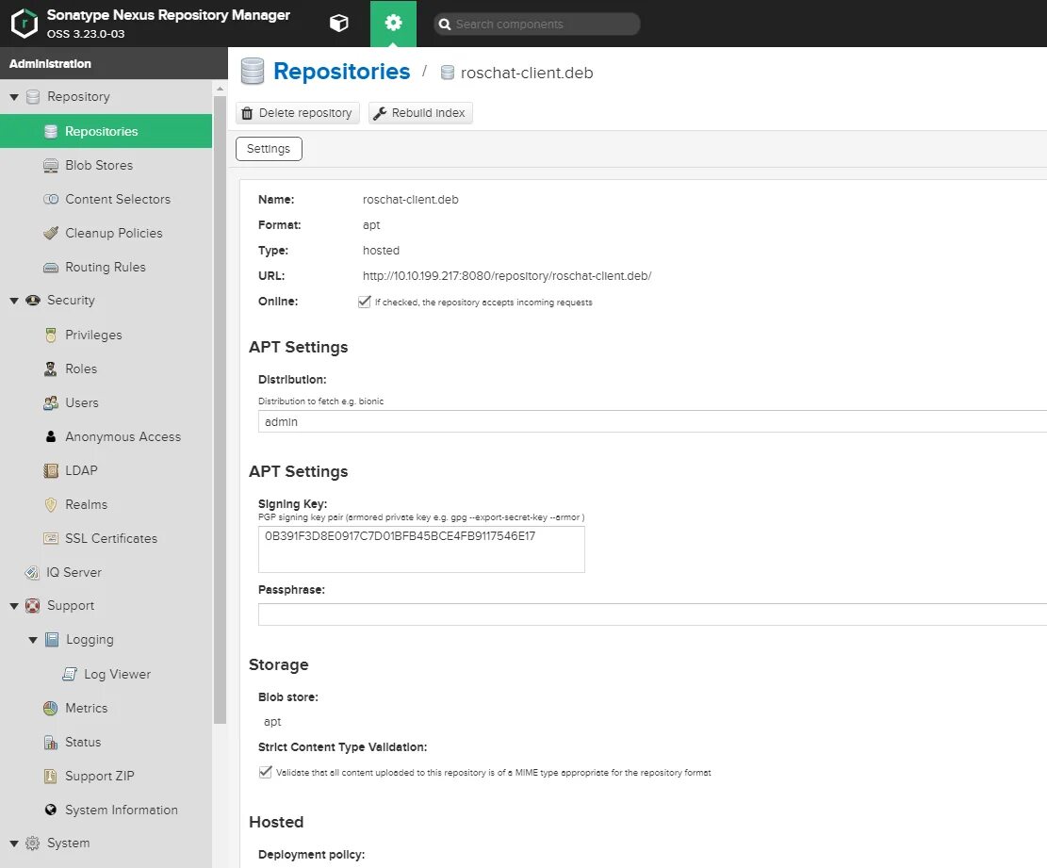Click the Delete repository button

[297, 113]
